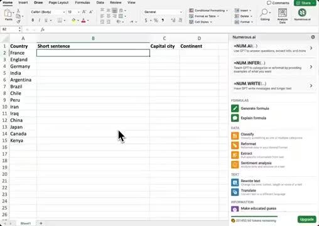
Task: Open the Translate text tool
Action: 258,192
